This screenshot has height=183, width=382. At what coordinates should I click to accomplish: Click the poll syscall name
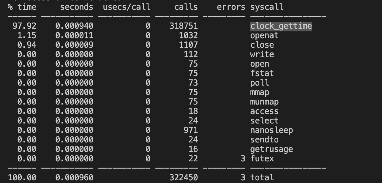click(260, 83)
